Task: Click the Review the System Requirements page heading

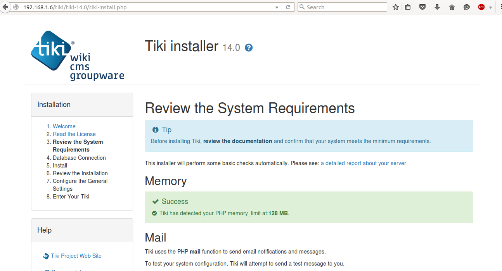Action: [250, 108]
